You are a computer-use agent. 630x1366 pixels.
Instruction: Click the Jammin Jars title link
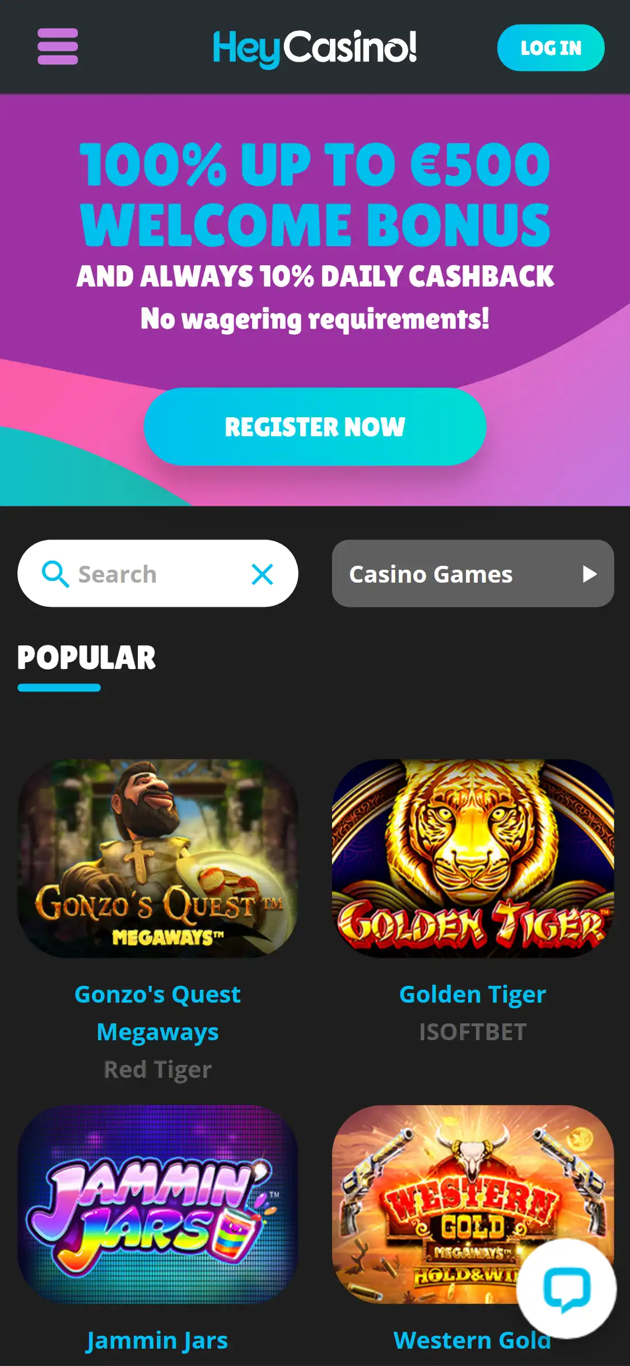click(157, 1340)
